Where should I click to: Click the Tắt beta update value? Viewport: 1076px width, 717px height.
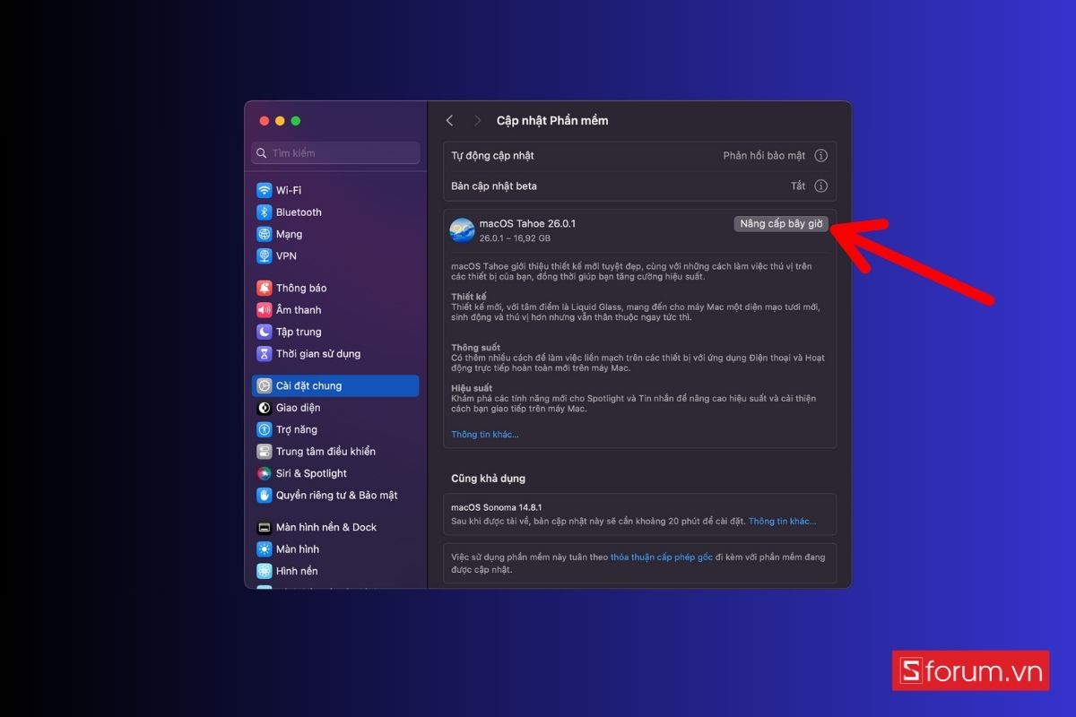798,186
